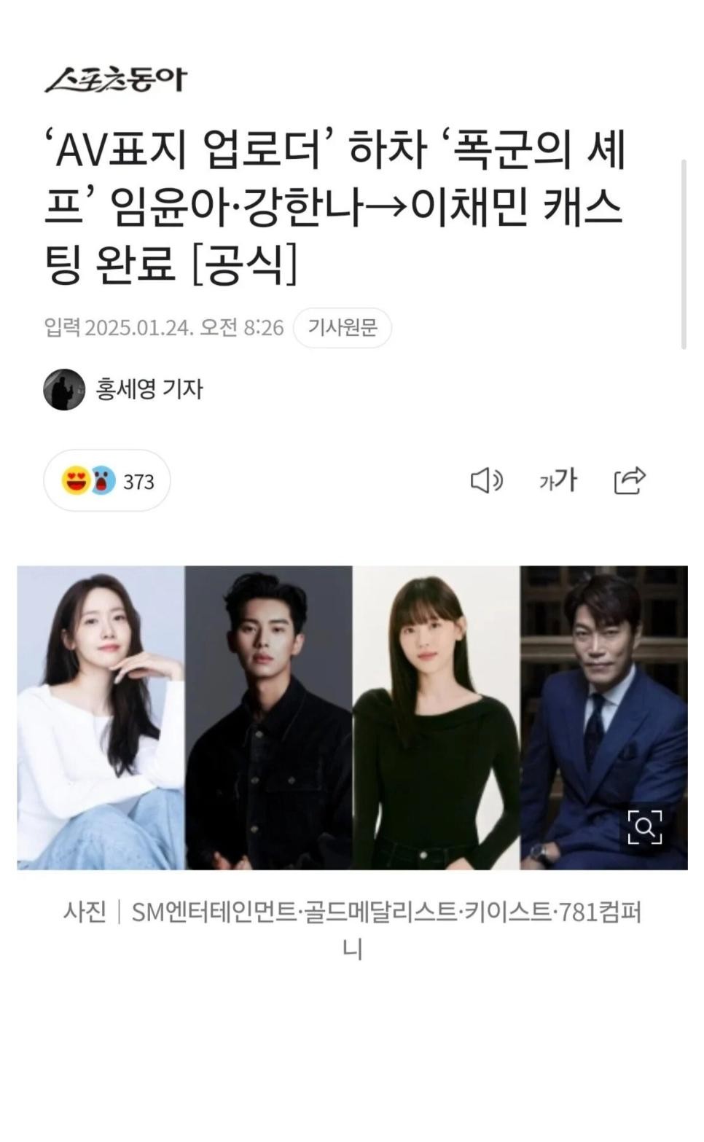The image size is (704, 1142).
Task: Tap the 입력 2025.01.24 timestamp
Action: (x=164, y=328)
